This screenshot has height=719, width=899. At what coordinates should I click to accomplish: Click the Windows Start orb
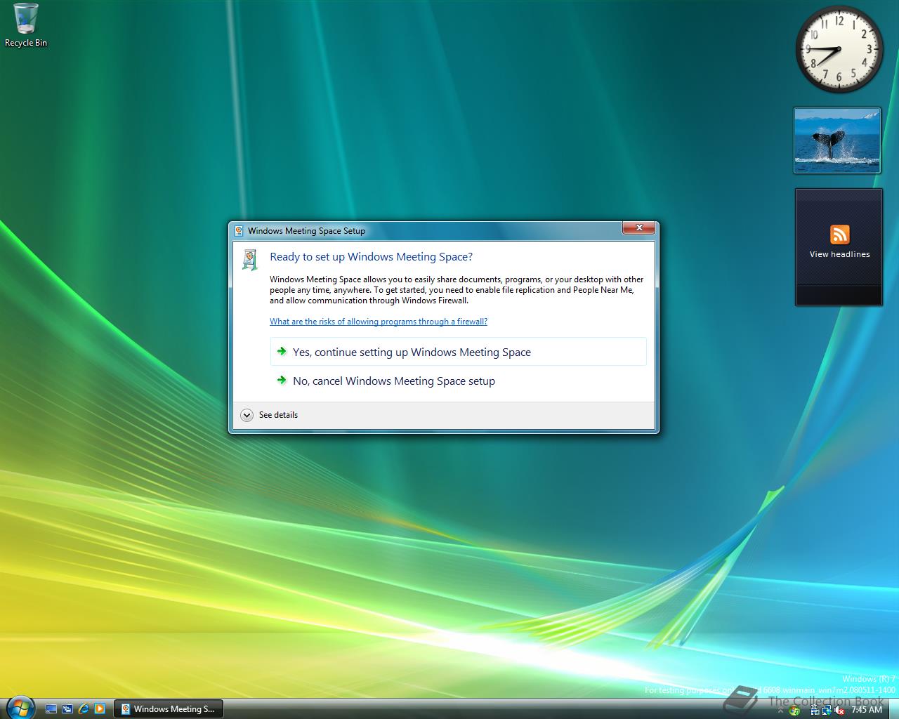[x=19, y=707]
